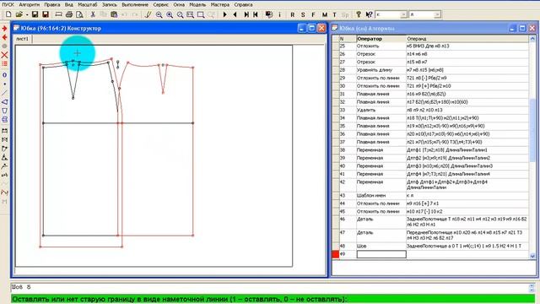Screen dimensions: 540x304
Task: Click the F toolbar button
Action: 313,15
